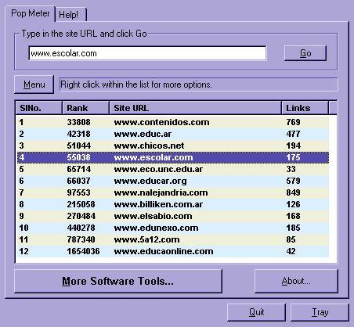Open the Menu button

click(x=34, y=84)
